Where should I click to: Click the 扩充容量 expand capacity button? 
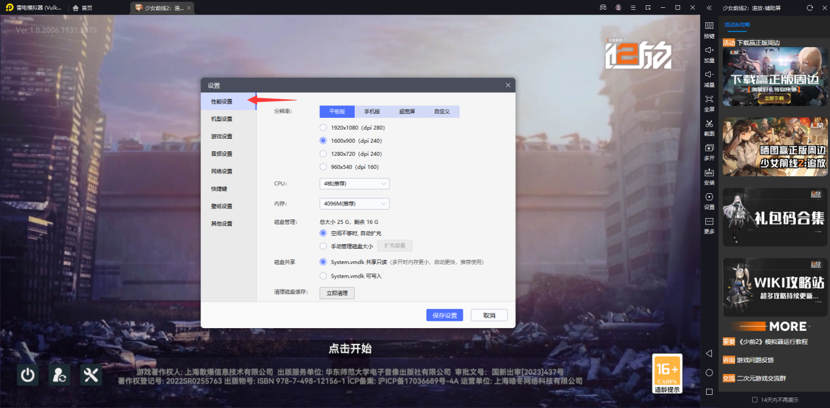click(395, 246)
